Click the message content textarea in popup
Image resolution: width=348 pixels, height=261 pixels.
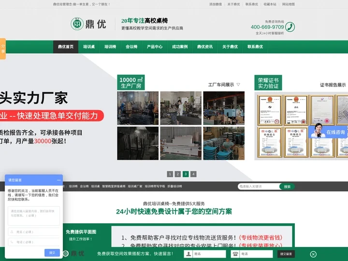(x=34, y=216)
